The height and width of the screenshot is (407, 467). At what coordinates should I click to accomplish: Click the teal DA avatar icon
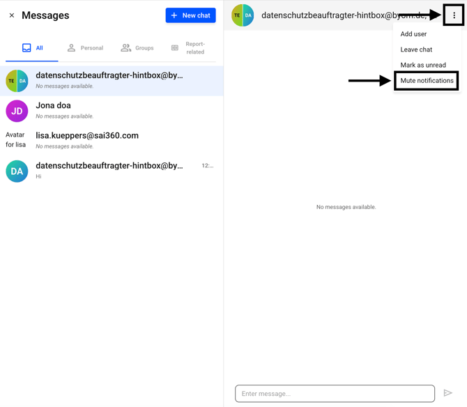click(x=17, y=171)
